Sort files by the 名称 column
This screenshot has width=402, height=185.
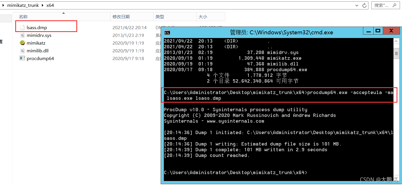pos(62,17)
